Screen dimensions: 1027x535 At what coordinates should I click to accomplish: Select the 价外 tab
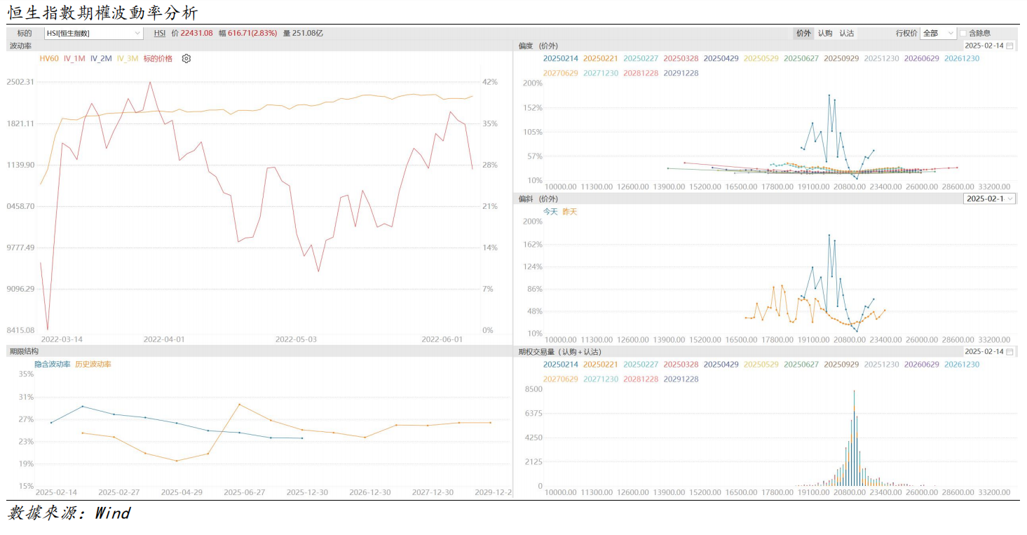coord(803,33)
